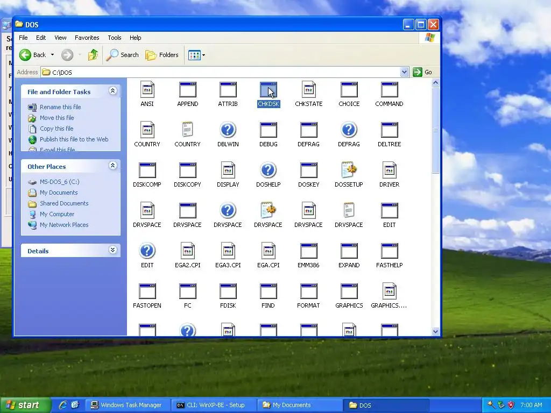The width and height of the screenshot is (551, 413).
Task: Select the DISKCOMP program icon
Action: click(147, 170)
